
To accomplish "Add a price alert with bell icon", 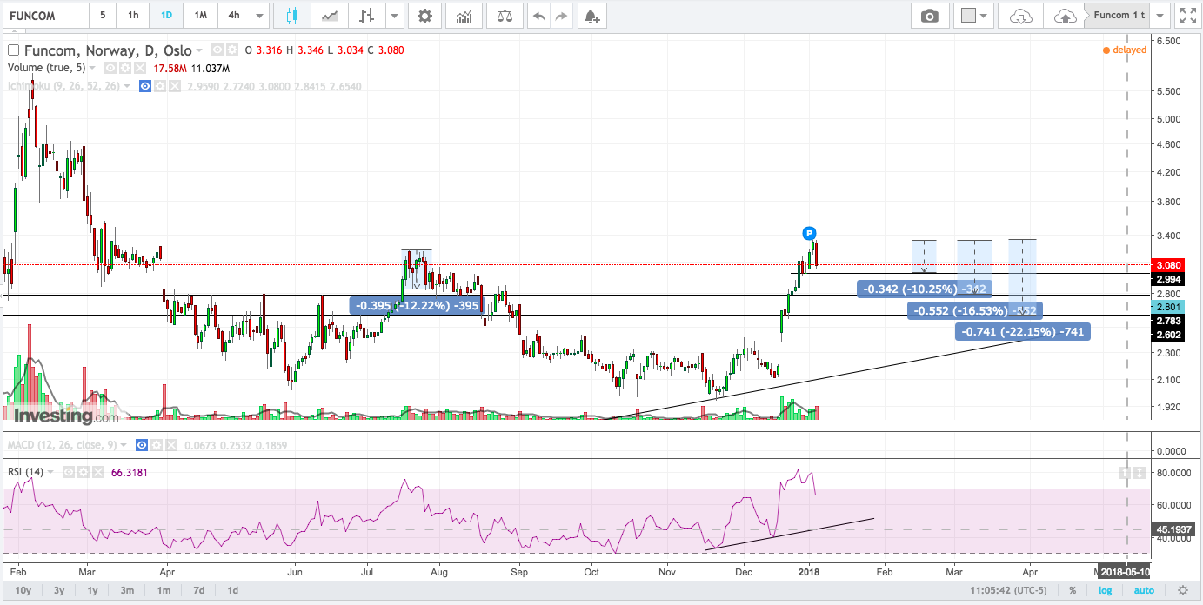I will point(591,16).
